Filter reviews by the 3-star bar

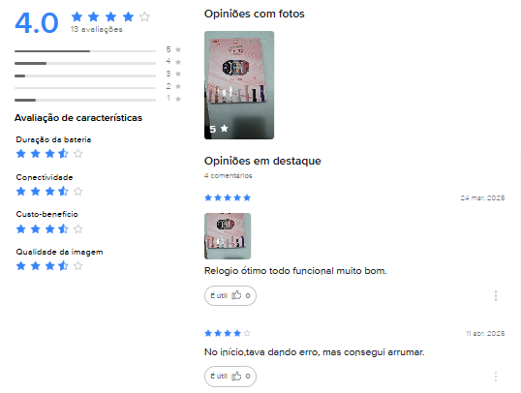click(x=98, y=76)
